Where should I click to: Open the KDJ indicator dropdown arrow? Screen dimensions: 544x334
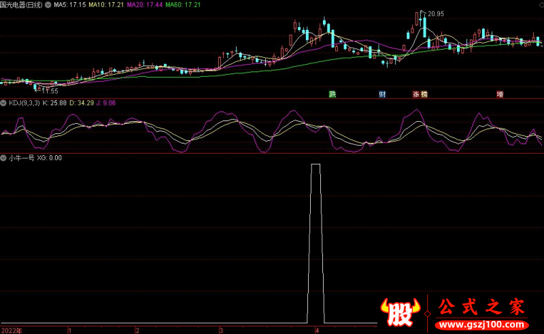4,103
